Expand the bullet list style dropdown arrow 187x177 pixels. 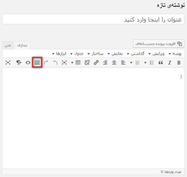(145, 63)
